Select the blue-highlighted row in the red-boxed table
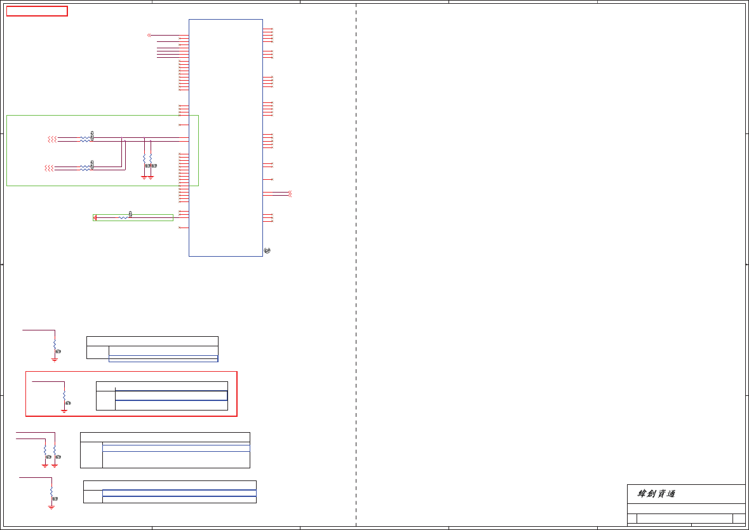The height and width of the screenshot is (530, 749). click(x=171, y=396)
